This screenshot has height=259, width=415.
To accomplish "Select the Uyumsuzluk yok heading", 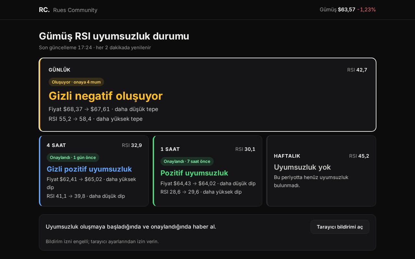I will [302, 167].
